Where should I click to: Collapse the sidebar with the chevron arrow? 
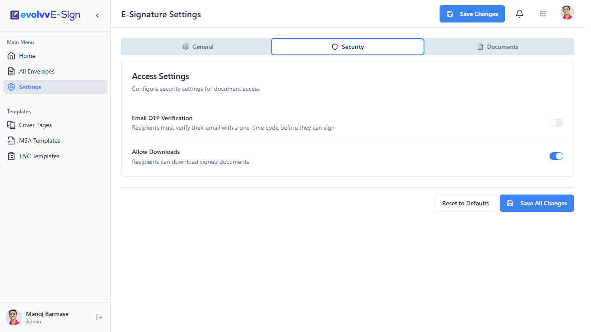97,16
